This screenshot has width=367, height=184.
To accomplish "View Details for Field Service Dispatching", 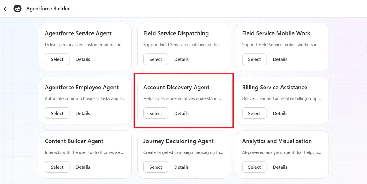I will click(x=181, y=59).
